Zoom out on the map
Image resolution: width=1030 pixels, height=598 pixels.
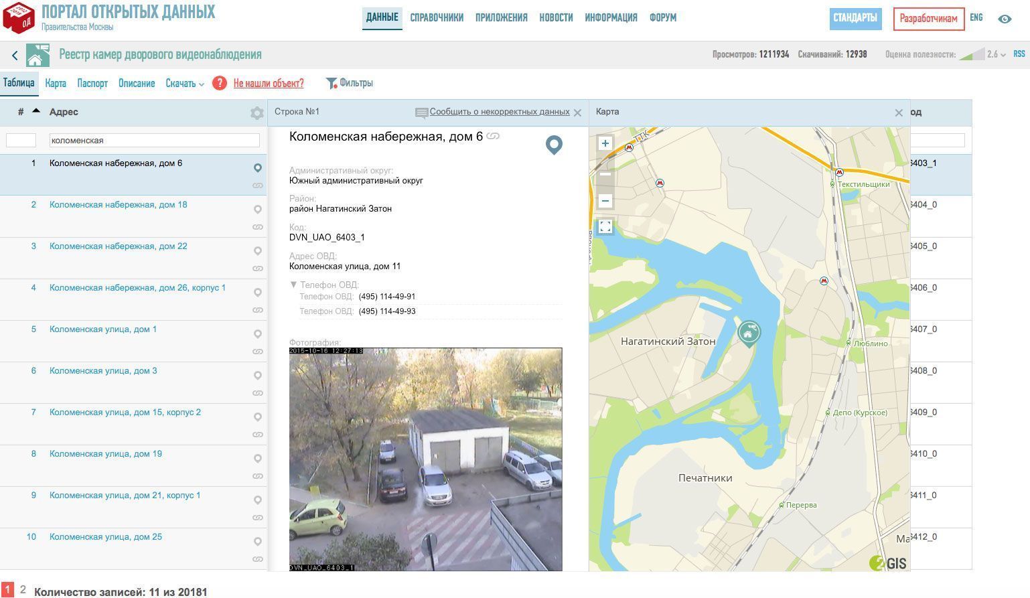(x=605, y=200)
